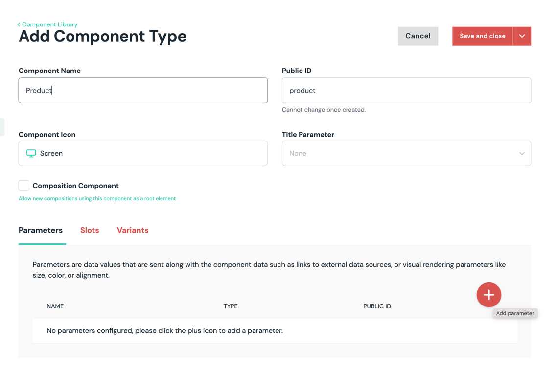Viewport: 557px width, 376px height.
Task: Click the Allow new compositions hint text
Action: 97,199
